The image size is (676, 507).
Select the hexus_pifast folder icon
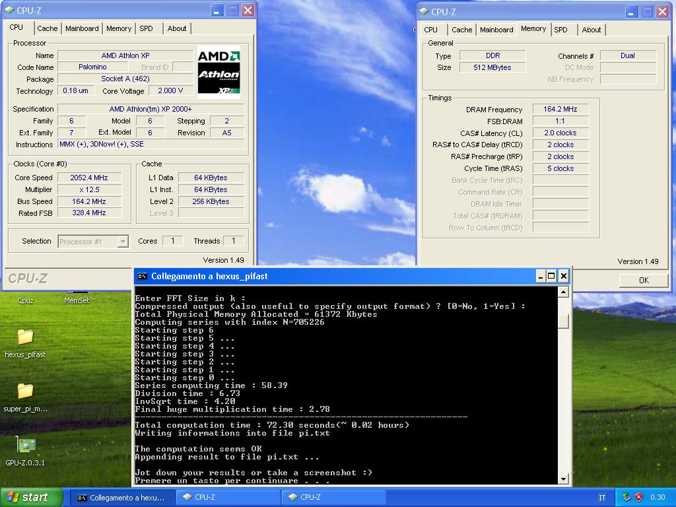pos(25,337)
